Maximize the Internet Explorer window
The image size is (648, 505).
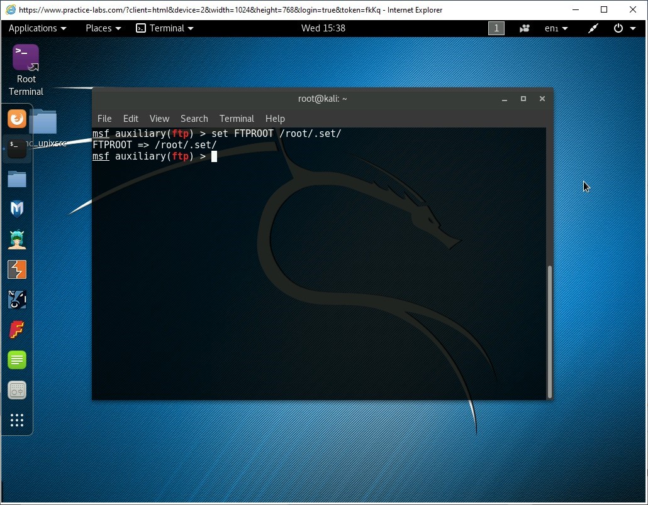[x=604, y=9]
